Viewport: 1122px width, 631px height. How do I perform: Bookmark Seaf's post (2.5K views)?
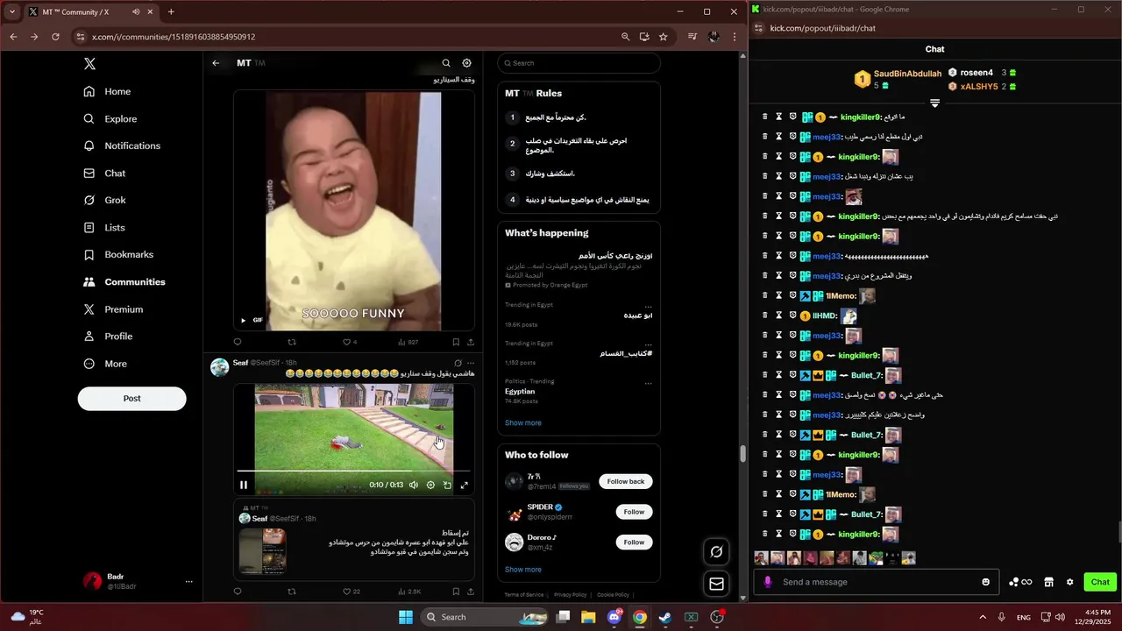point(456,592)
